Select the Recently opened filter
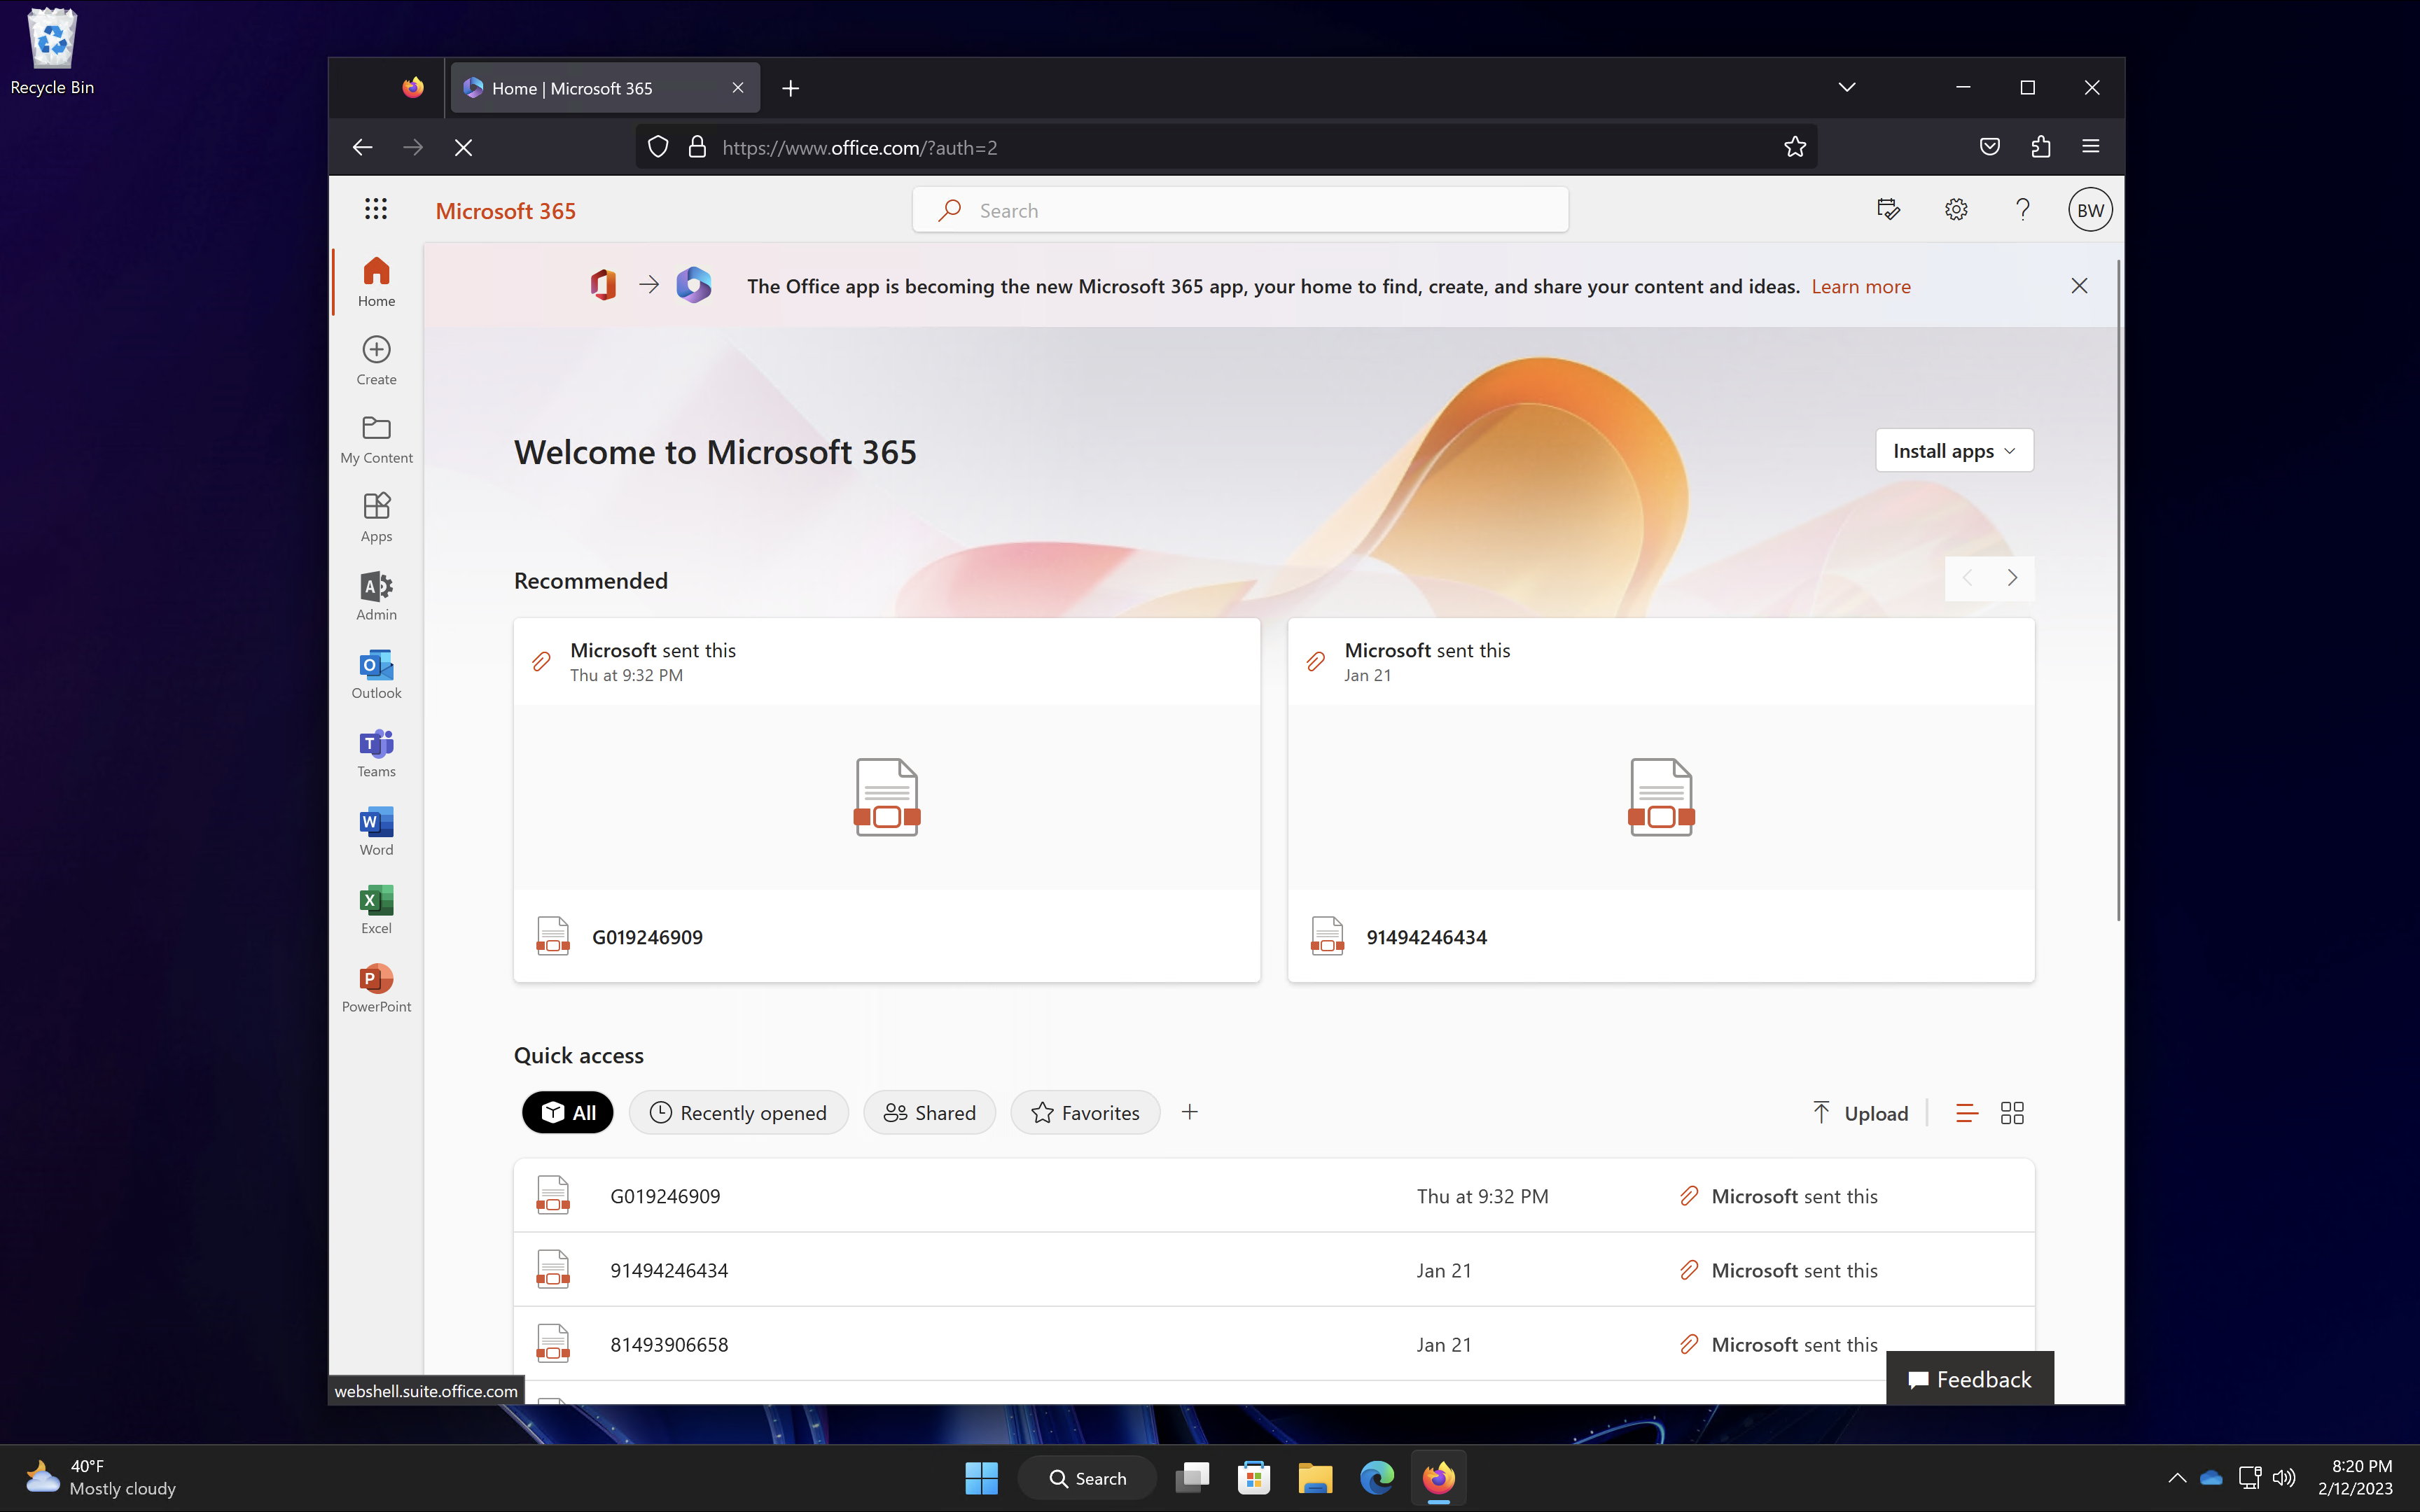2420x1512 pixels. point(738,1113)
